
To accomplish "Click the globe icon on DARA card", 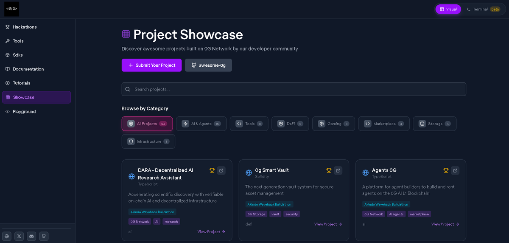I will coord(131,176).
